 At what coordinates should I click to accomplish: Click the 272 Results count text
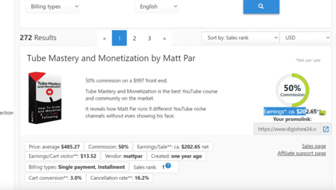point(38,38)
